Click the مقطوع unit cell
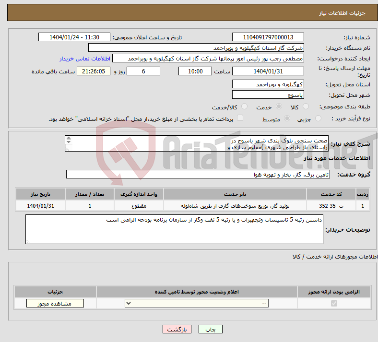Image resolution: width=378 pixels, height=342 pixels. point(139,206)
